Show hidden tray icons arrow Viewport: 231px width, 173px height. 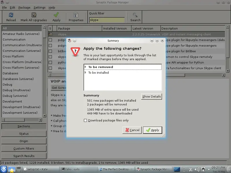point(209,169)
